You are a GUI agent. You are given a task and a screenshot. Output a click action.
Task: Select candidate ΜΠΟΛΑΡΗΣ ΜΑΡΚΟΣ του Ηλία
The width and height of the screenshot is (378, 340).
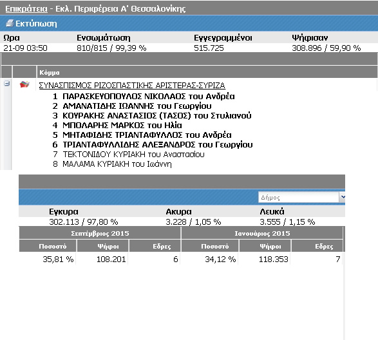122,125
